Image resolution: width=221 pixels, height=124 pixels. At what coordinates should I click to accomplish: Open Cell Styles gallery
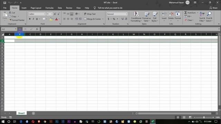click(x=155, y=17)
